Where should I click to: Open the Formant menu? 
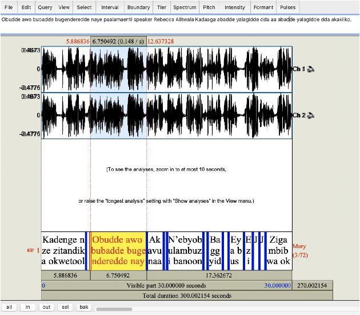(x=263, y=7)
